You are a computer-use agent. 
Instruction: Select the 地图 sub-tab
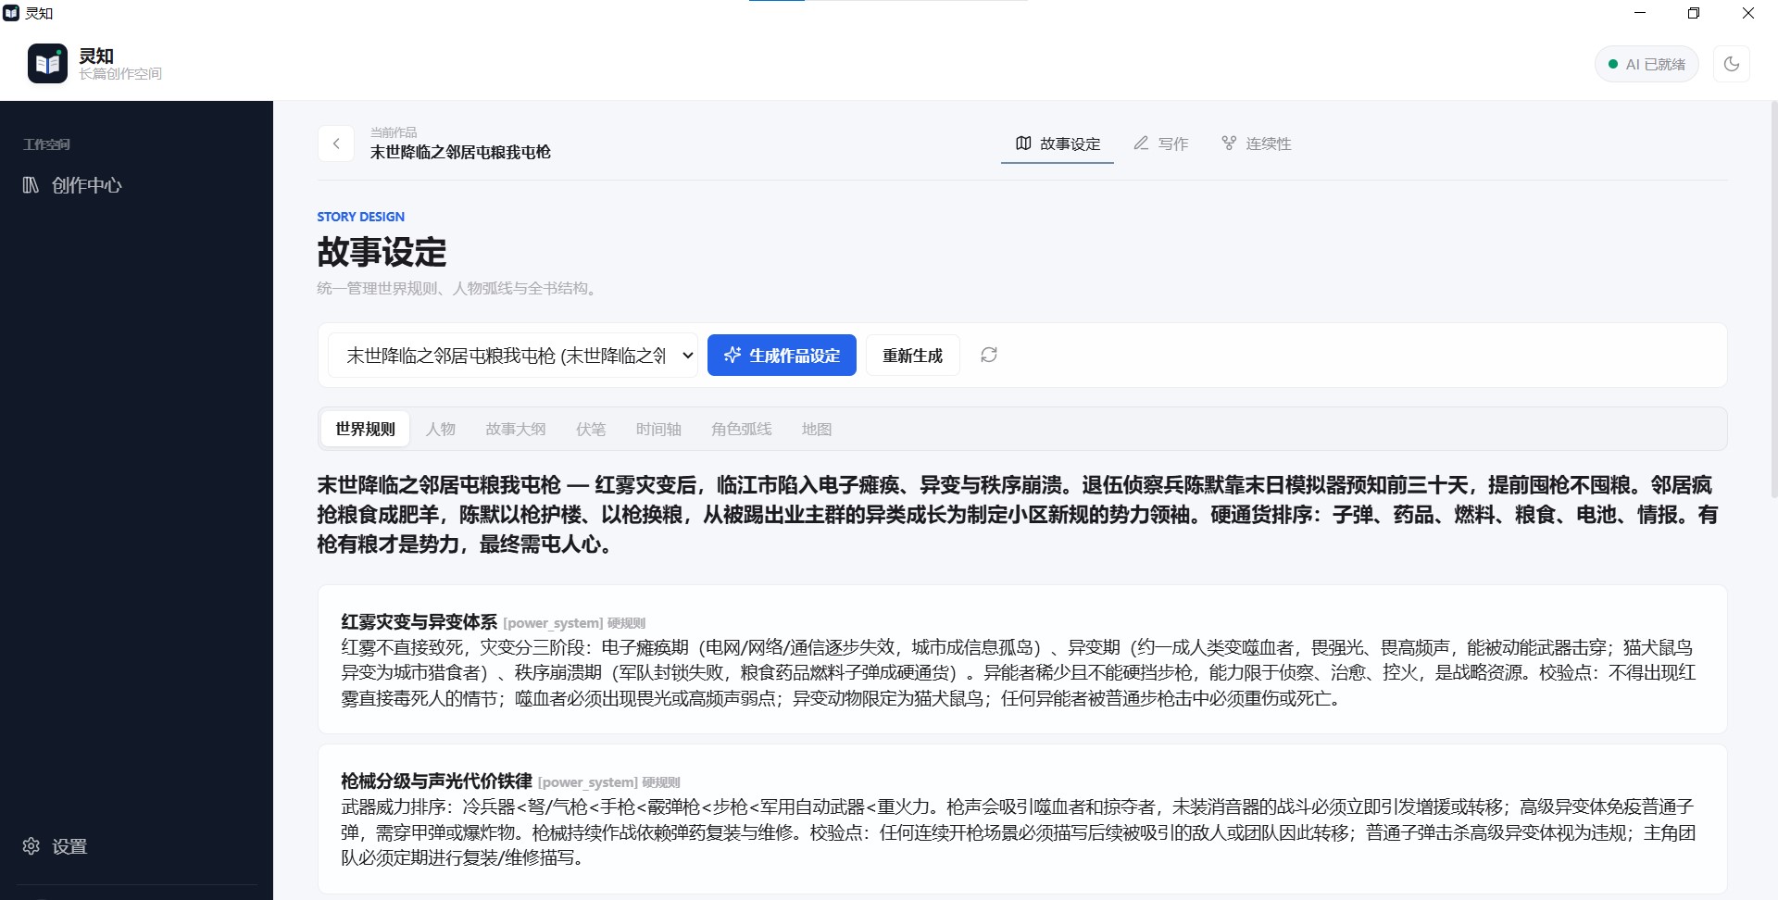pos(817,429)
